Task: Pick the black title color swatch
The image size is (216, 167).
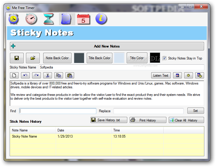Action: pyautogui.click(x=155, y=58)
